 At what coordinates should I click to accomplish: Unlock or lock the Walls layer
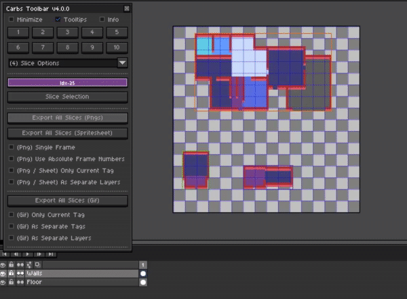[x=11, y=273]
